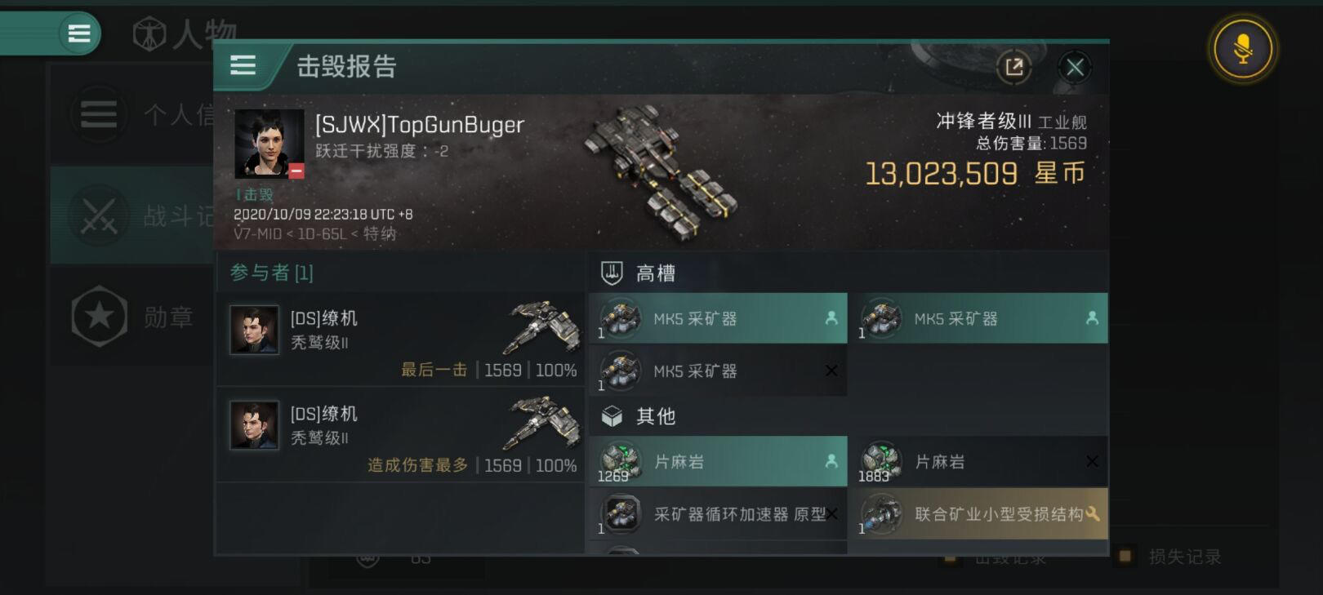Image resolution: width=1323 pixels, height=595 pixels.
Task: Open victim TopGunBuger portrait
Action: click(269, 144)
